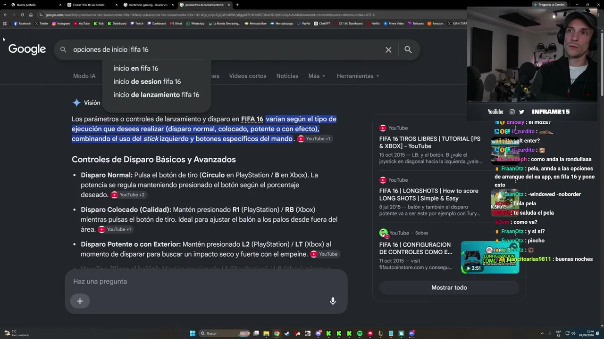Switch to the borderless gaming search tab
The width and height of the screenshot is (604, 339).
coord(147,5)
